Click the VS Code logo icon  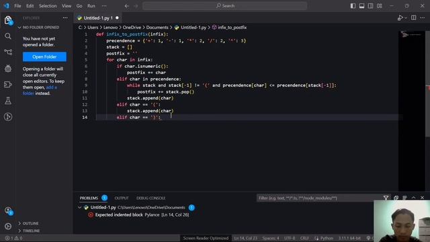tap(6, 5)
